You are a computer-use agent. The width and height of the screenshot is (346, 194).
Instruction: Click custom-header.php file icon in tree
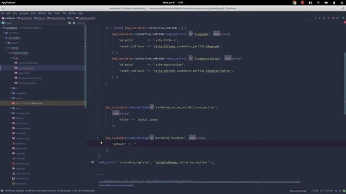pyautogui.click(x=16, y=63)
